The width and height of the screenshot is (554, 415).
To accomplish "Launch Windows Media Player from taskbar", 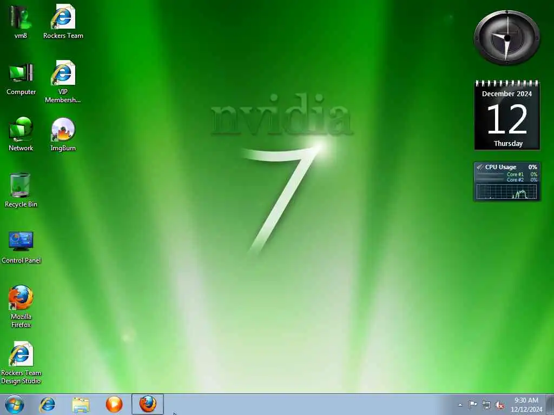I will tap(114, 404).
